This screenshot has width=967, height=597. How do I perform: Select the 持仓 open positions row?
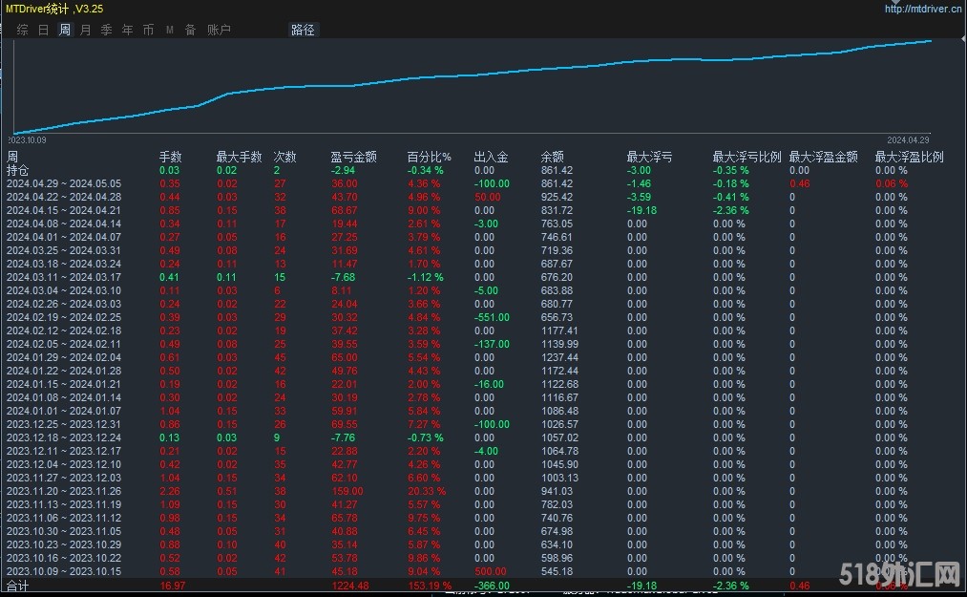pyautogui.click(x=18, y=170)
